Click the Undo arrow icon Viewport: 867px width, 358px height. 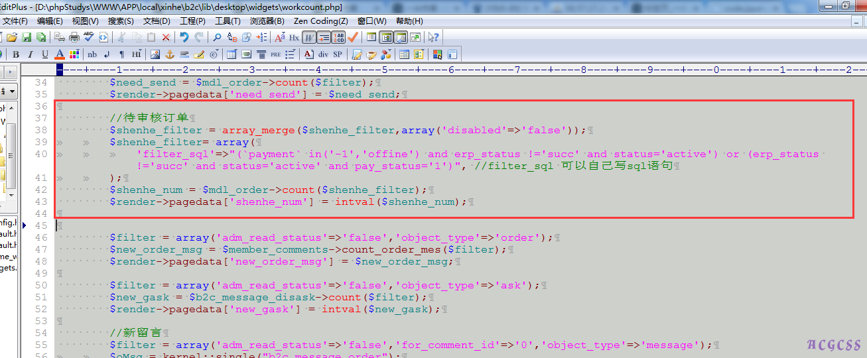(x=184, y=37)
